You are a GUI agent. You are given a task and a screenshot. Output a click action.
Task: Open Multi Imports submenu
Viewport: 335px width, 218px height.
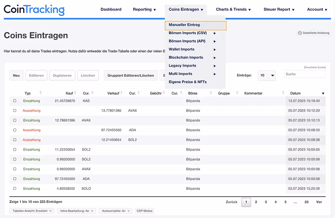192,74
